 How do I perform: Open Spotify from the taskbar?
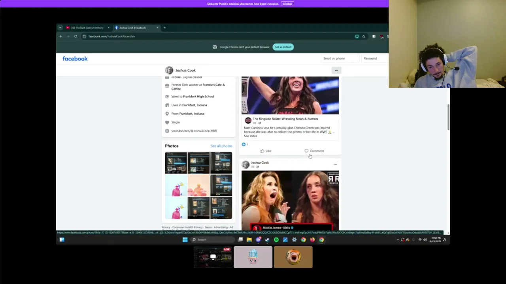pyautogui.click(x=276, y=239)
